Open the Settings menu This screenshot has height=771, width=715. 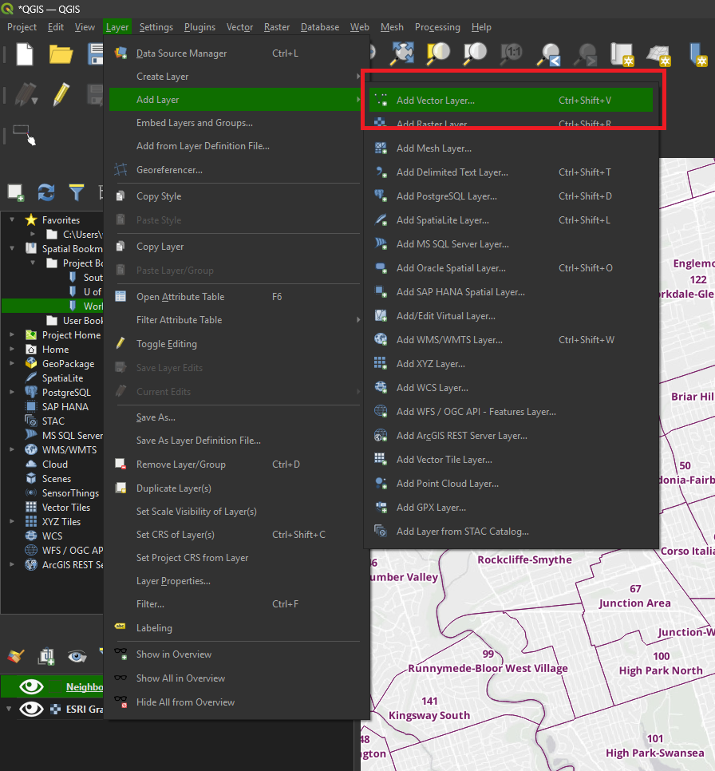[156, 27]
